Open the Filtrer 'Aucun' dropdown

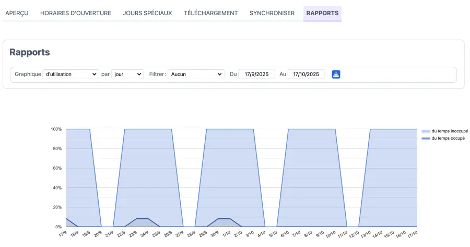click(196, 75)
